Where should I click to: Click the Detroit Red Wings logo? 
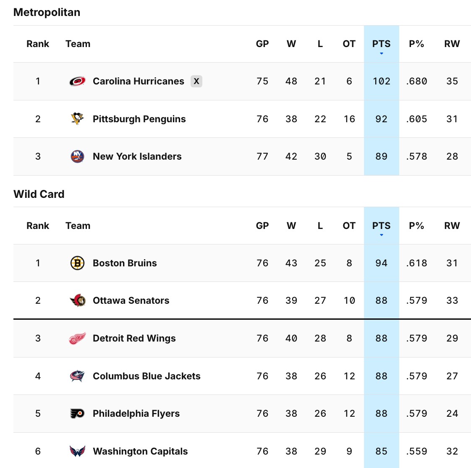(76, 338)
